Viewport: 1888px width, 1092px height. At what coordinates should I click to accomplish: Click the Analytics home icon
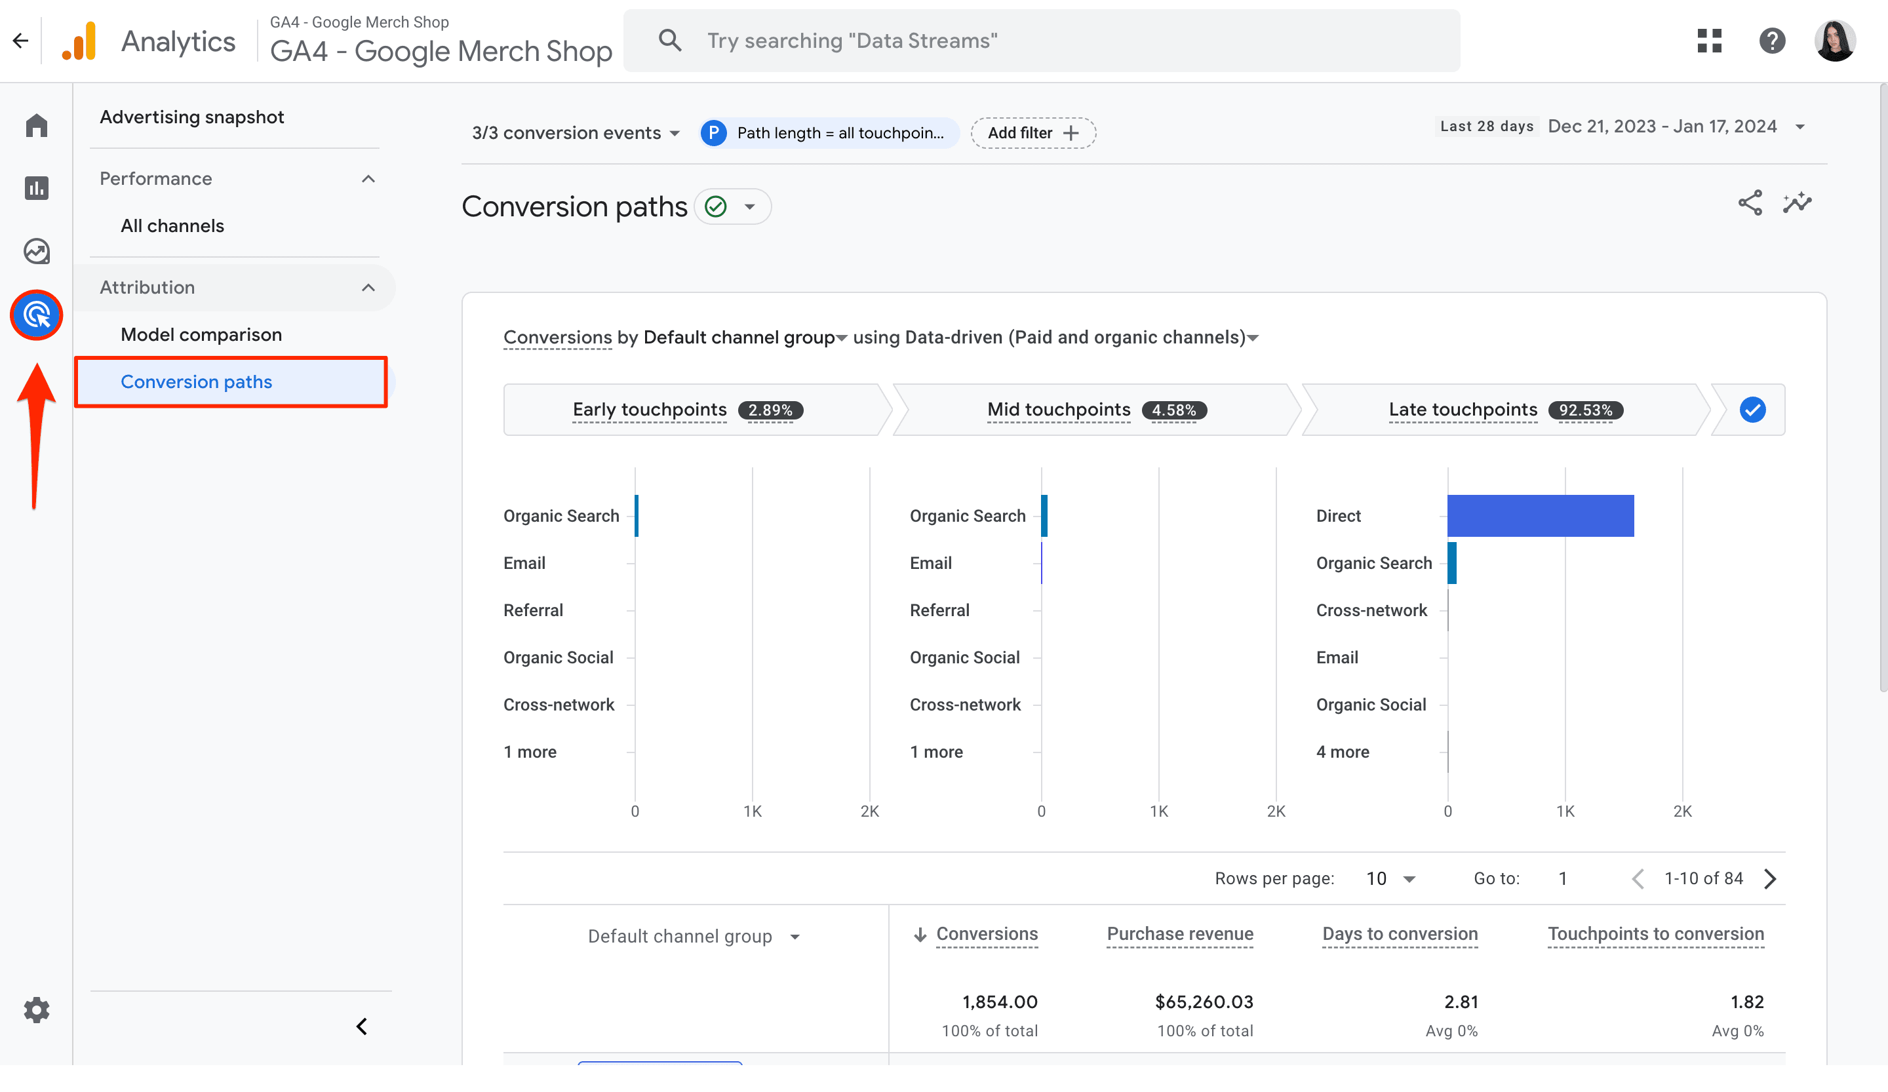click(x=35, y=125)
